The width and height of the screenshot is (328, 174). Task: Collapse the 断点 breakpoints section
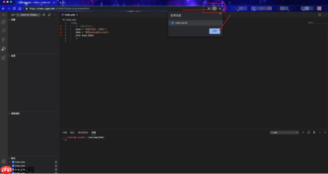(x=34, y=158)
